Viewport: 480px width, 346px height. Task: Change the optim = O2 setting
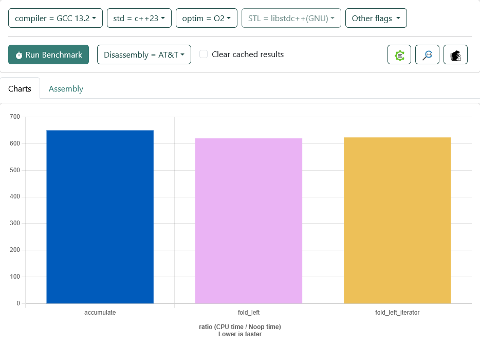207,18
